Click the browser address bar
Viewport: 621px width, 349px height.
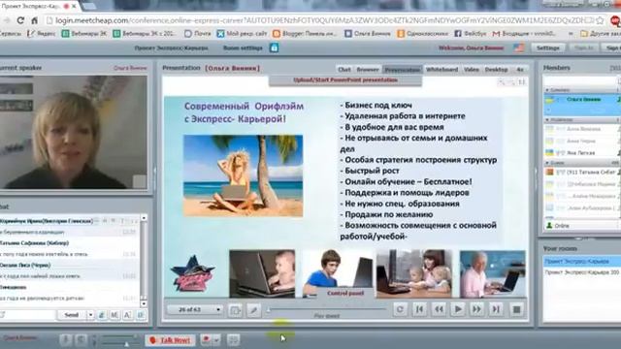click(x=321, y=20)
